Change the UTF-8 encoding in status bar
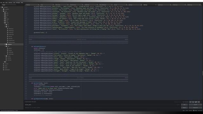 pyautogui.click(x=187, y=111)
